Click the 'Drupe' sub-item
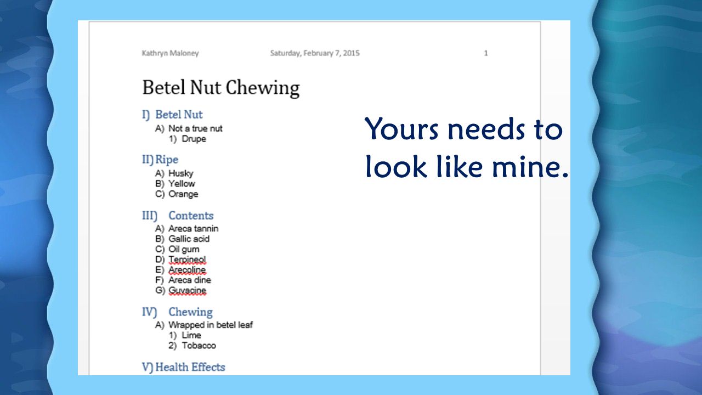 tap(194, 139)
